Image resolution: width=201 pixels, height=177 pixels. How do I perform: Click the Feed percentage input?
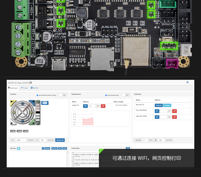[164, 117]
